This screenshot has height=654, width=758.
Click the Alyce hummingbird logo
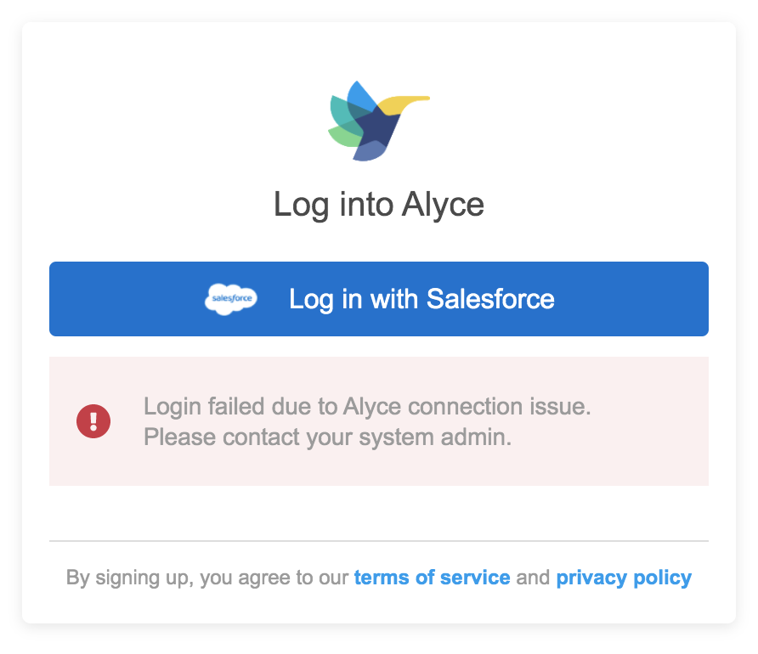378,121
